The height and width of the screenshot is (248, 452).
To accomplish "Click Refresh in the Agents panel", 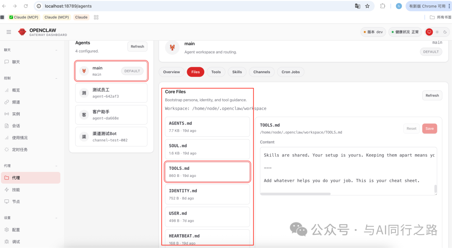I will (137, 46).
